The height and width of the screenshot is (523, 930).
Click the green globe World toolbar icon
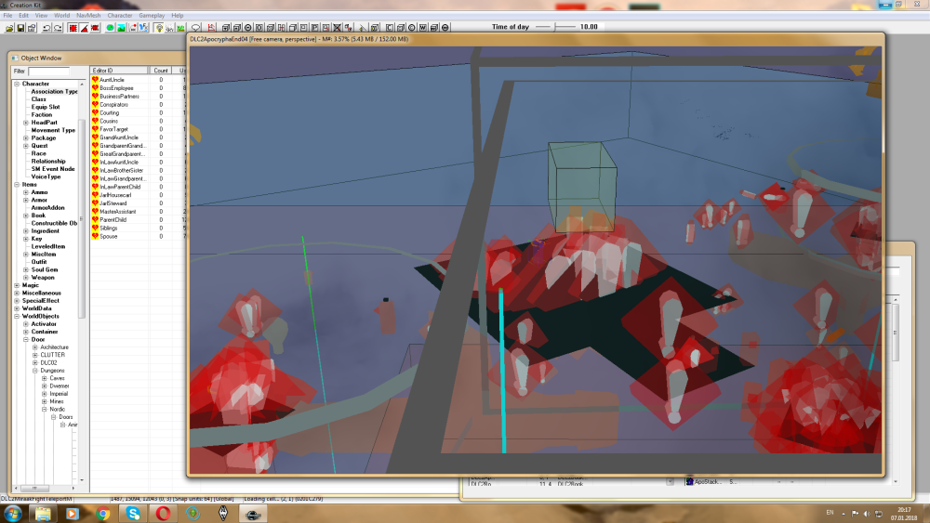pyautogui.click(x=110, y=28)
